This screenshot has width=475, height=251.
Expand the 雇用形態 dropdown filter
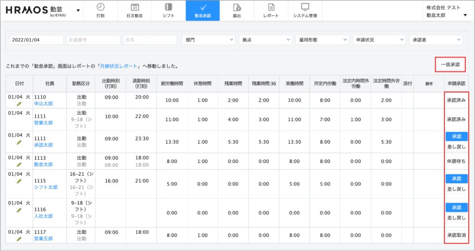pos(322,40)
